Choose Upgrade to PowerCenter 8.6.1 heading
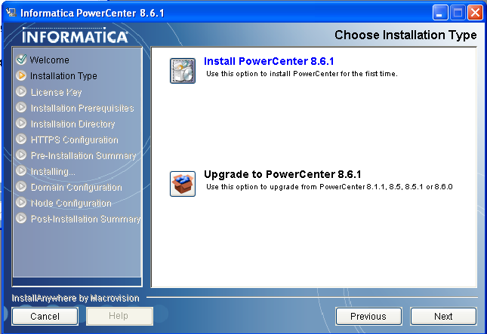The height and width of the screenshot is (334, 487). pos(282,174)
